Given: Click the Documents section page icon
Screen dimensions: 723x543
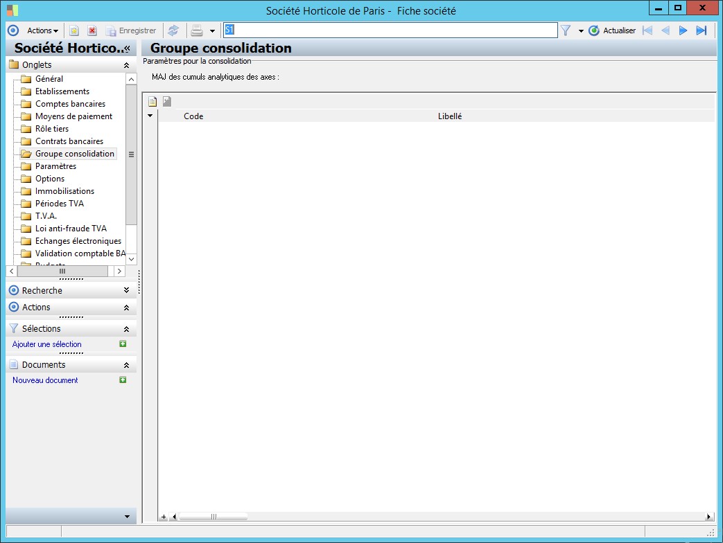Looking at the screenshot, I should (x=14, y=365).
